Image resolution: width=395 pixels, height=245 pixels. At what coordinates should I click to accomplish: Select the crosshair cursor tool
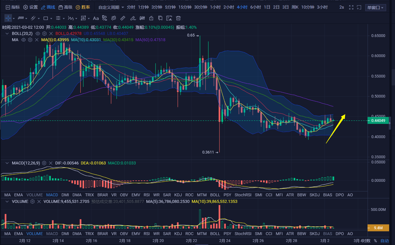coord(8,18)
